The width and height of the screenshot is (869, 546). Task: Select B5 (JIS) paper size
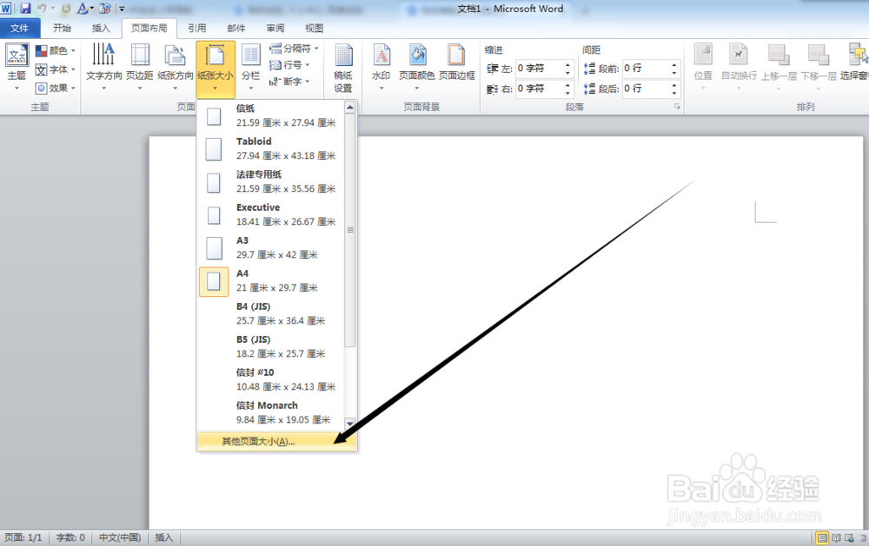coord(271,346)
